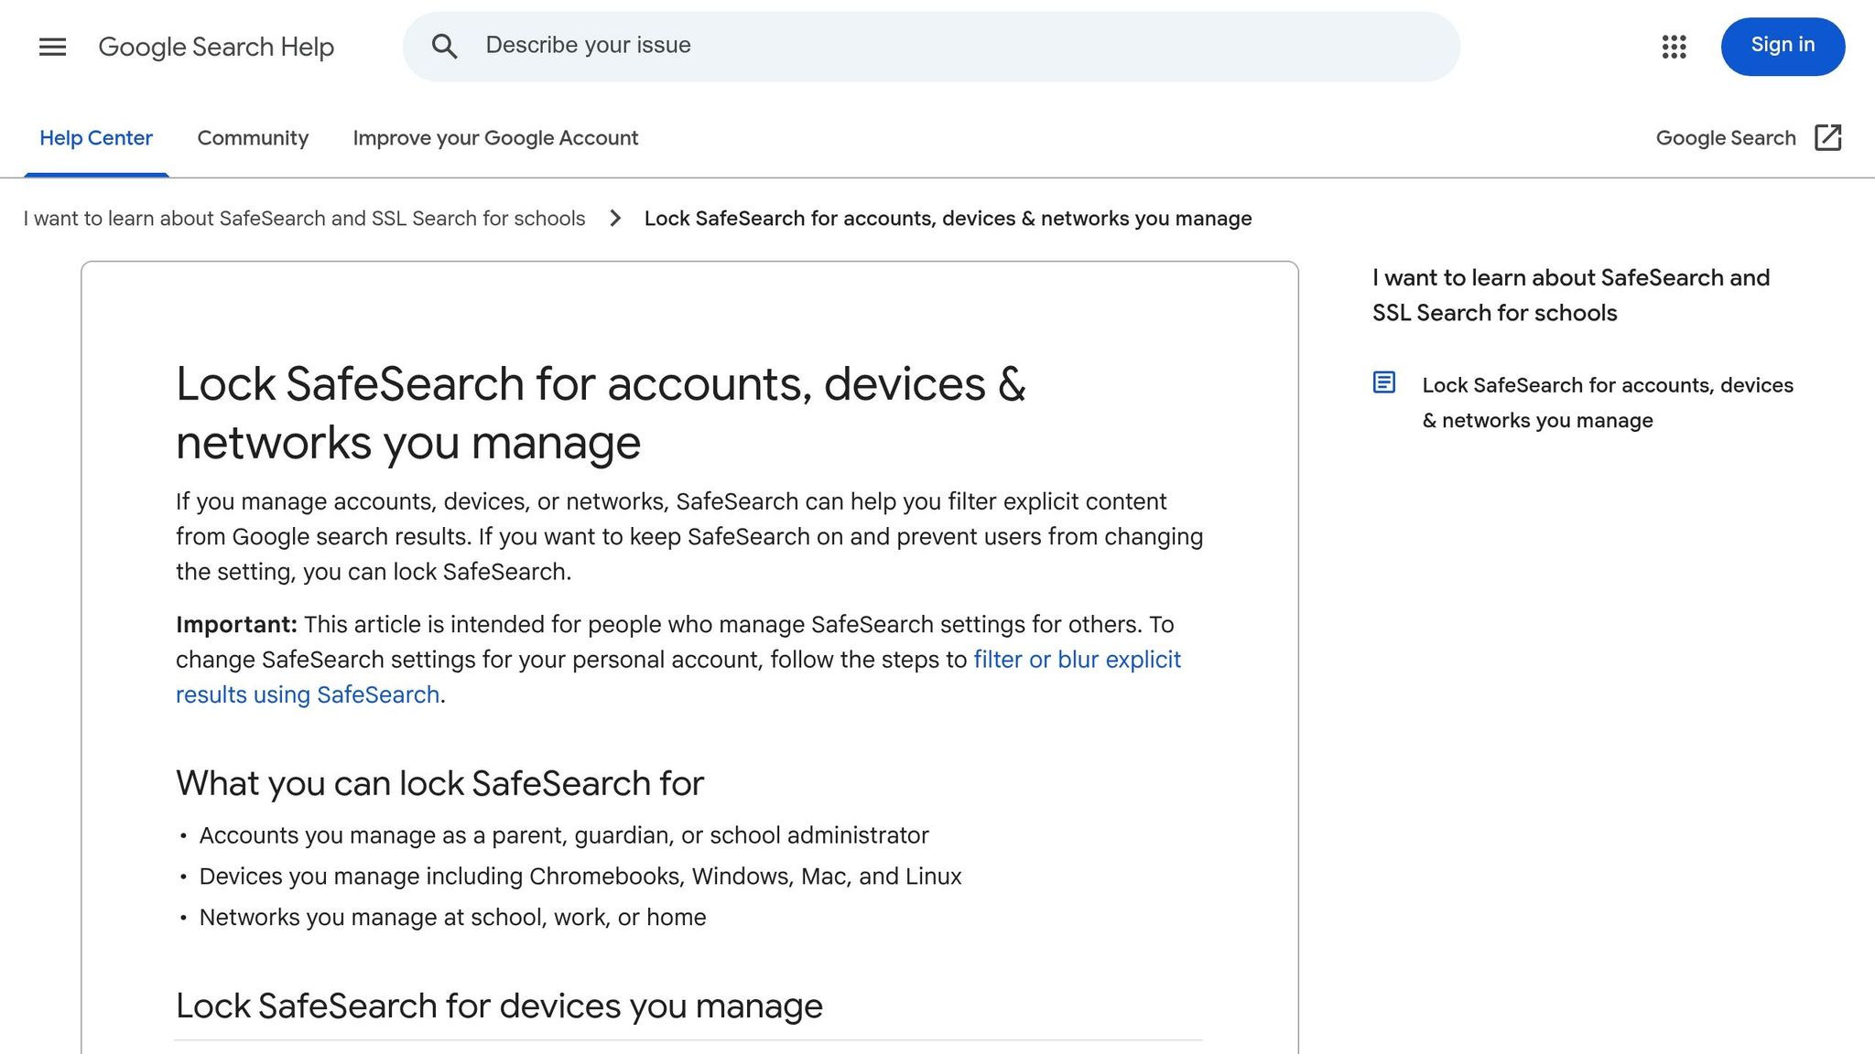
Task: Click the external link icon beside Google Search
Action: point(1827,138)
